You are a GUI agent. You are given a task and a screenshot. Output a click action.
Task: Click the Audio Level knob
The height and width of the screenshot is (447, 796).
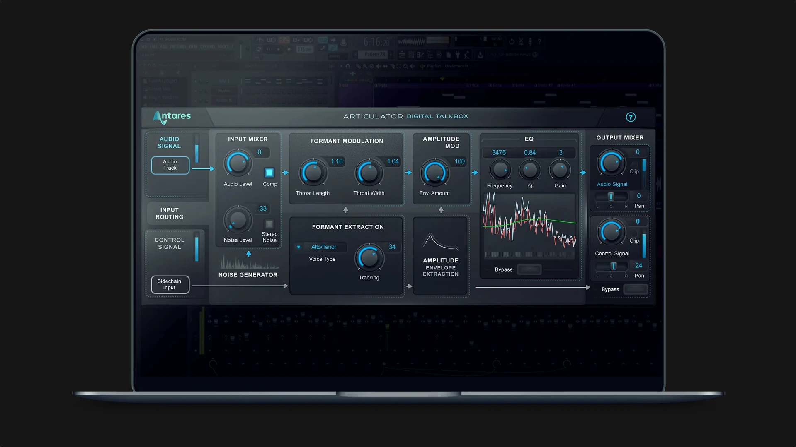238,163
